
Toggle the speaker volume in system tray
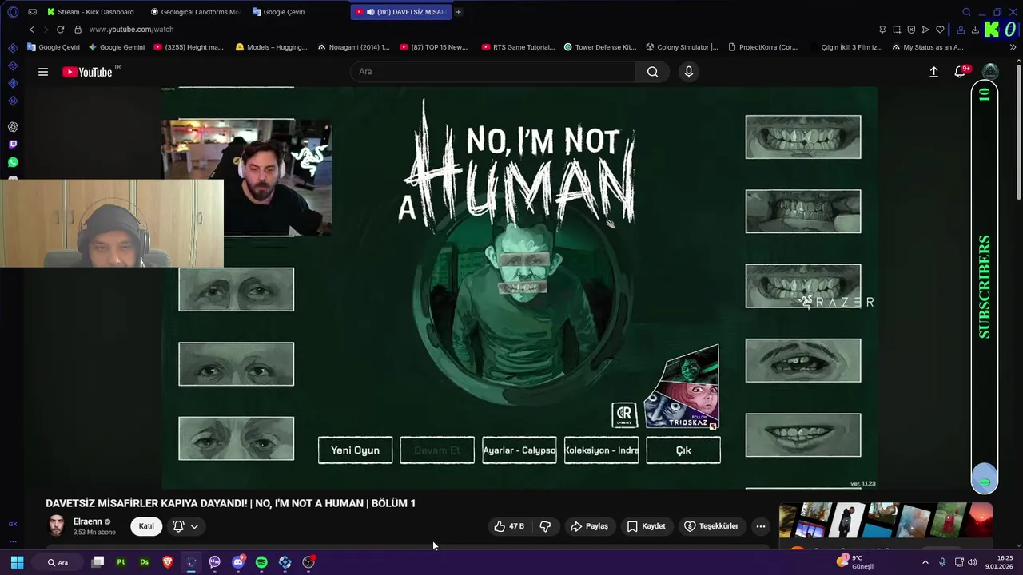pyautogui.click(x=972, y=562)
